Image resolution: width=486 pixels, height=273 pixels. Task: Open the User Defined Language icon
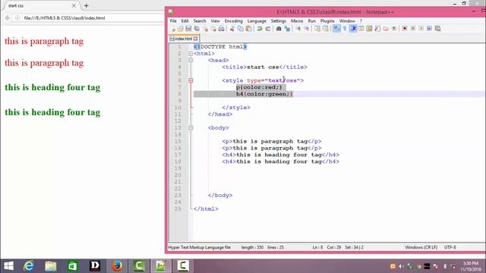pyautogui.click(x=361, y=29)
